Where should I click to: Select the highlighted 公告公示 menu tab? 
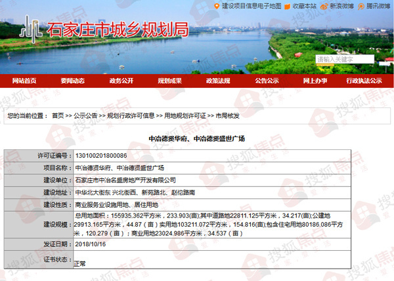pos(267,81)
